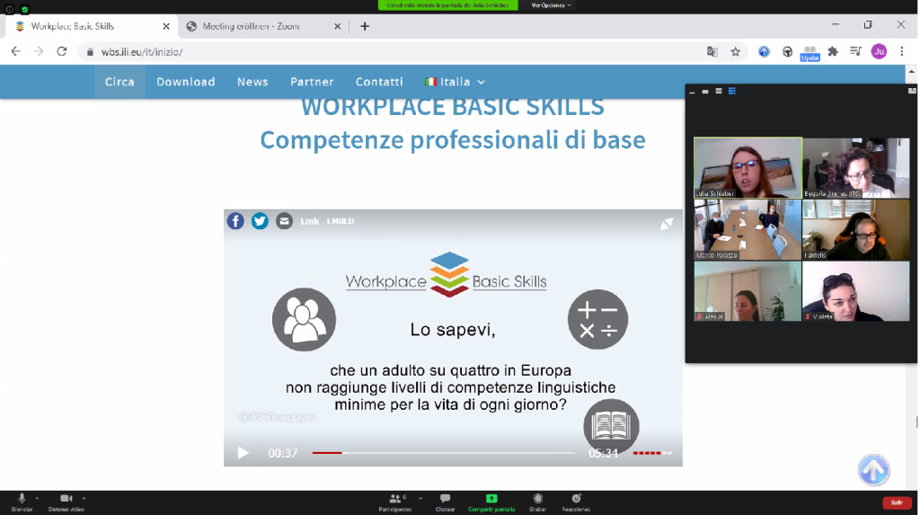Open the Participantes panel
Screen dimensions: 920x515
394,499
